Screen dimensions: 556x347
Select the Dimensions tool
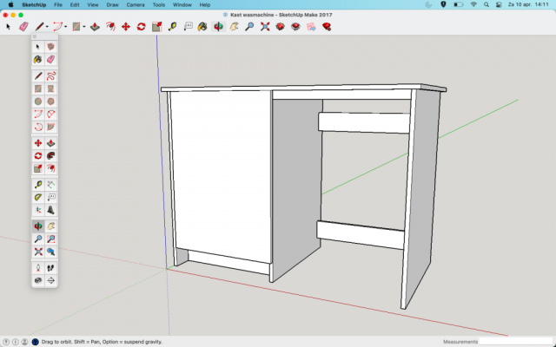pos(50,185)
